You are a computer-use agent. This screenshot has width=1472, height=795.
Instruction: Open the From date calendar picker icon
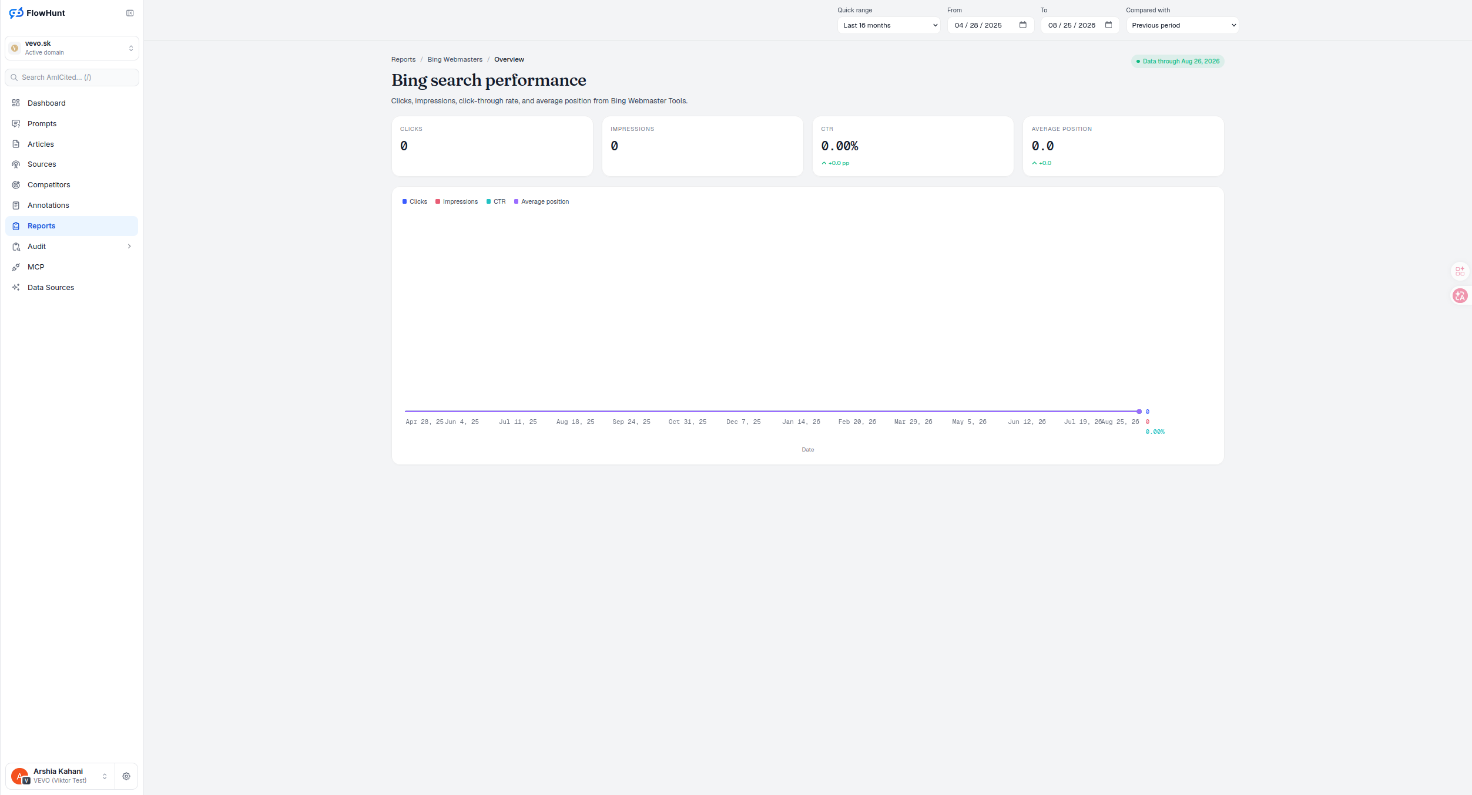coord(1023,25)
